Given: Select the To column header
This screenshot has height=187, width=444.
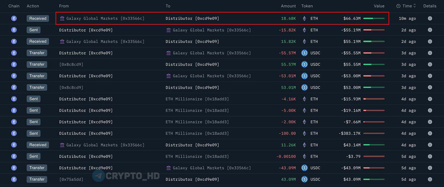Looking at the screenshot, I should click(x=168, y=6).
